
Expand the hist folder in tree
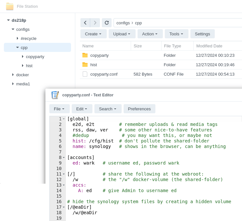(x=23, y=66)
